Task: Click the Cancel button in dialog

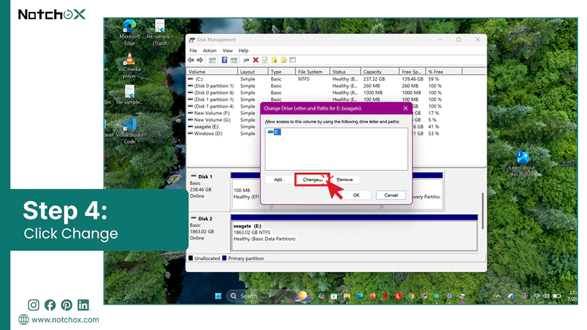Action: click(391, 195)
